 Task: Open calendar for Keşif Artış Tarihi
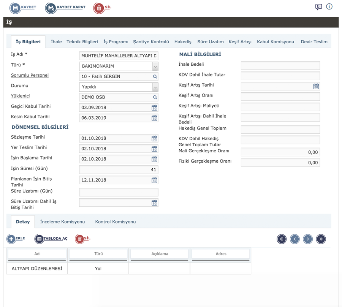coord(316,86)
